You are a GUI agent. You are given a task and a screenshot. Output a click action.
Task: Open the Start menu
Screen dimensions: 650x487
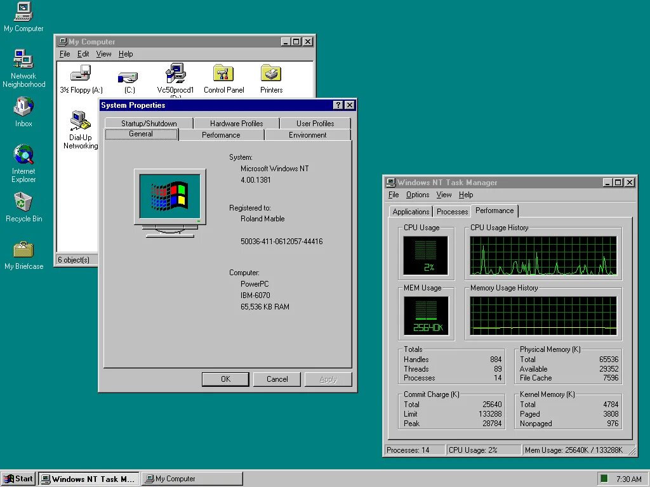pyautogui.click(x=18, y=479)
